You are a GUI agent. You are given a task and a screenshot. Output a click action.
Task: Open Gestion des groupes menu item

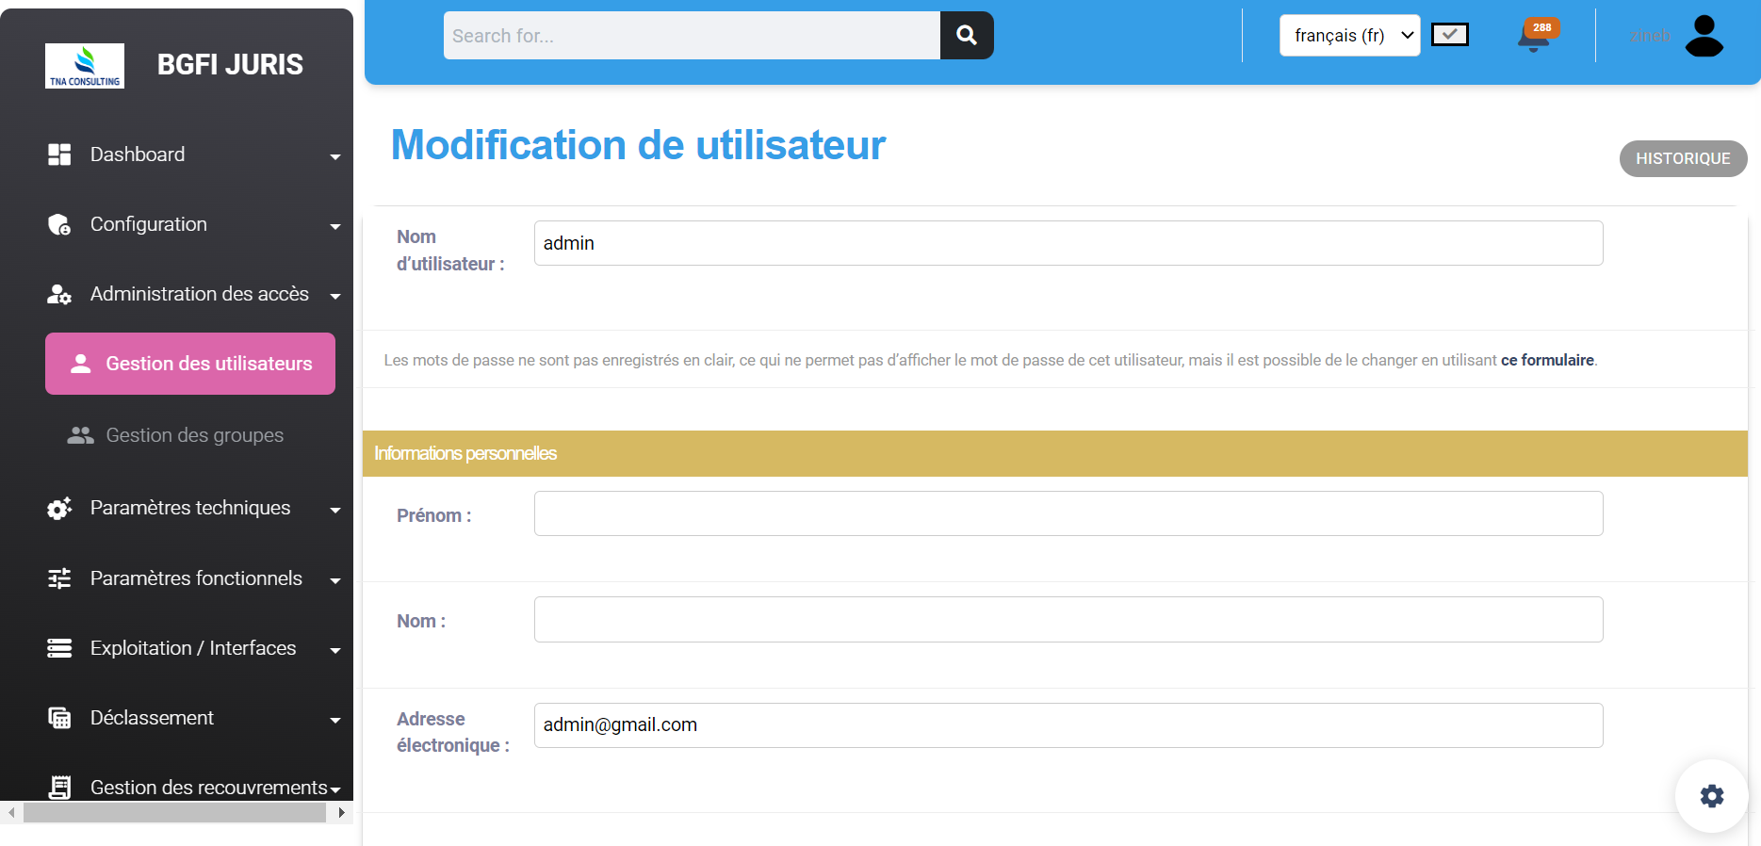(x=194, y=435)
